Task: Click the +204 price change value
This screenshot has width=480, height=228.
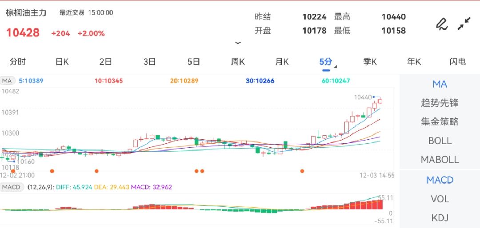Action: coord(60,34)
